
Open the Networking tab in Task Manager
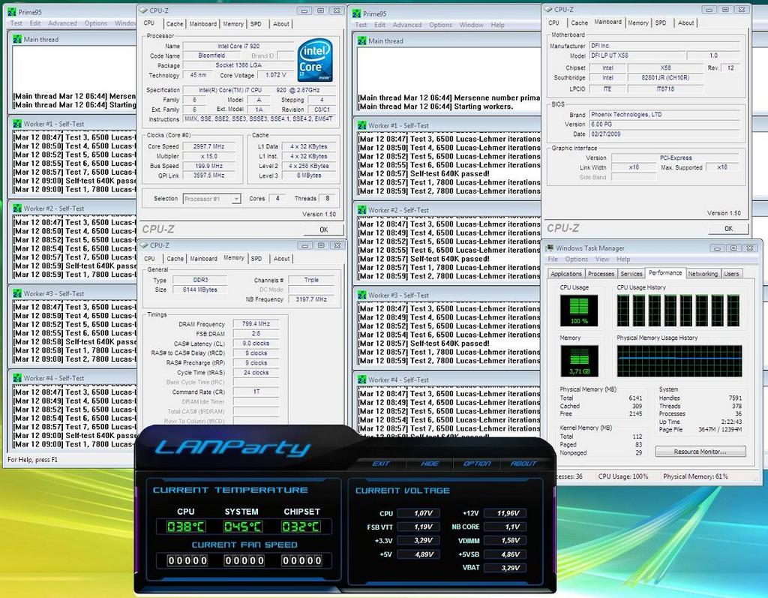702,274
